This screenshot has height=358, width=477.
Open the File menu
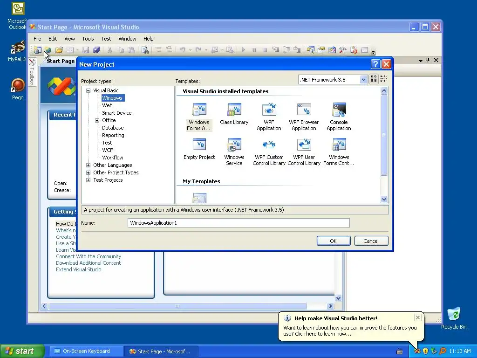tap(37, 39)
